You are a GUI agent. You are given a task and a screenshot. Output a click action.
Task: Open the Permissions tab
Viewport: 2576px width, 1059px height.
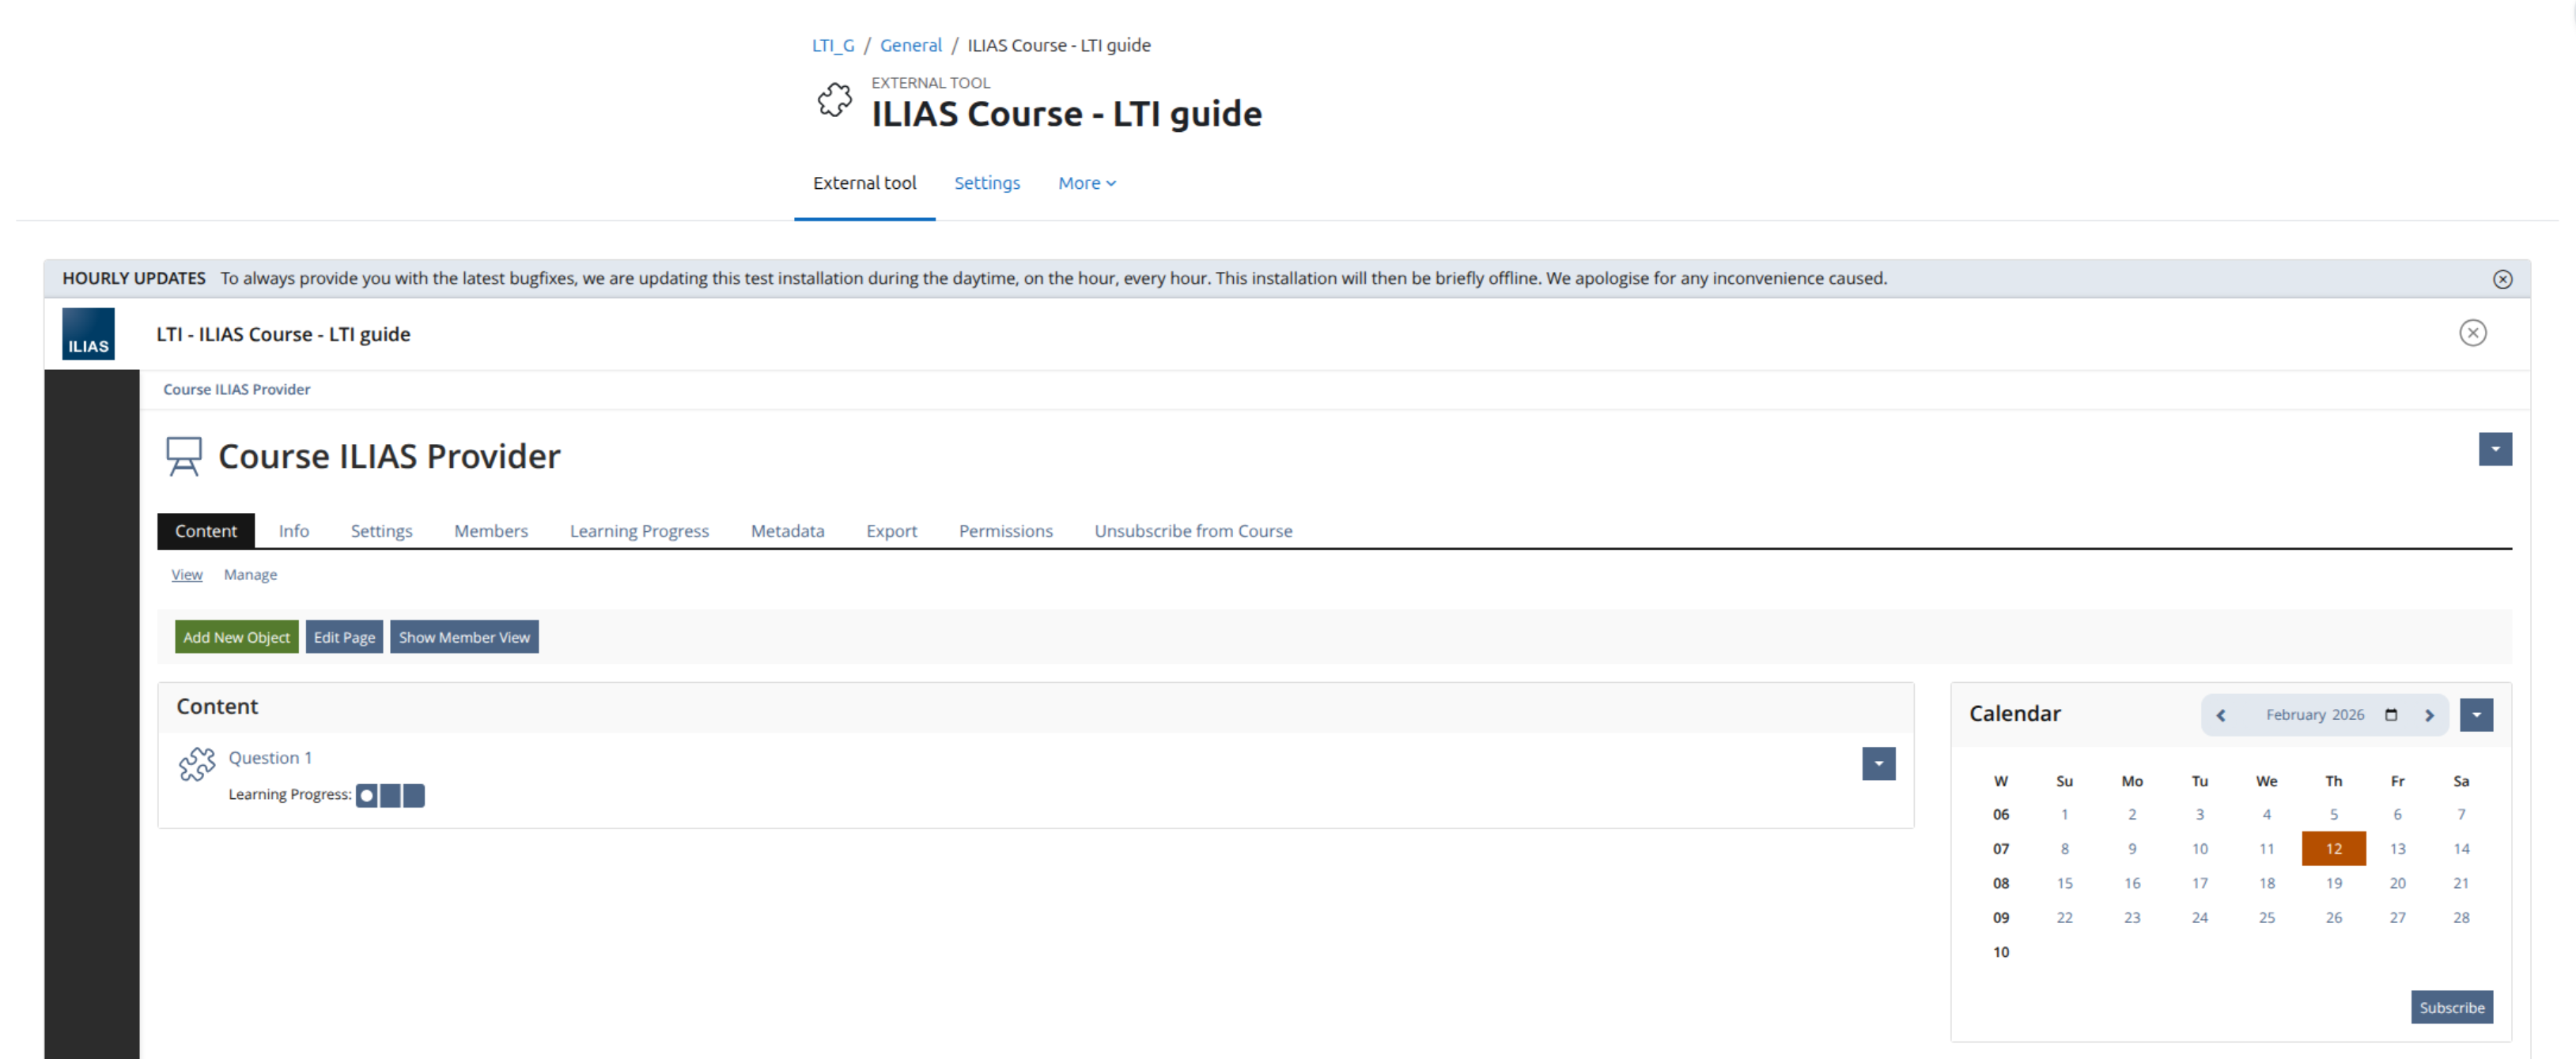coord(1006,532)
